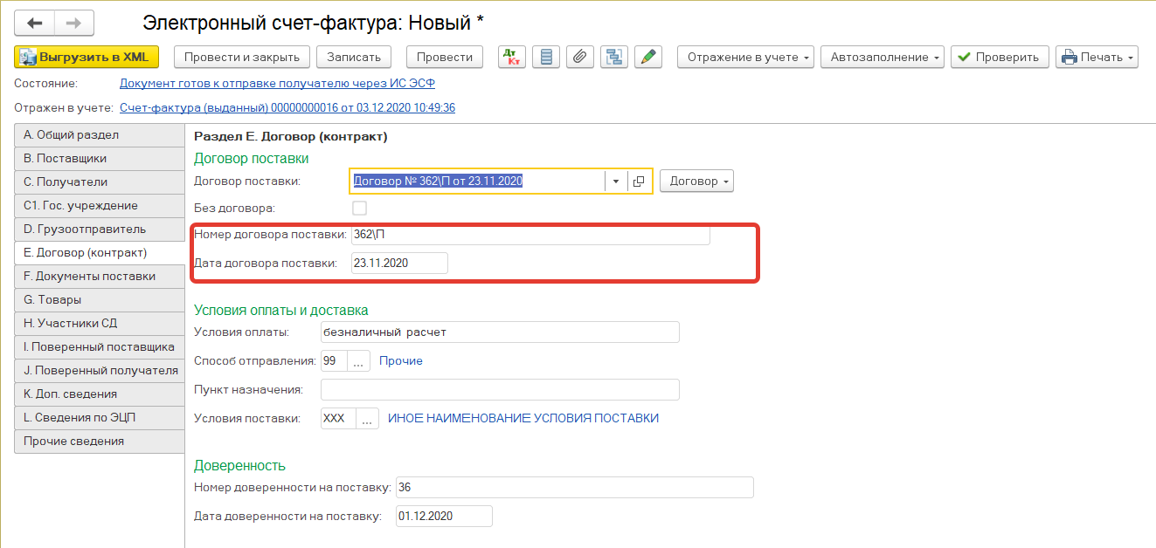This screenshot has height=548, width=1156.
Task: Open the Печать dropdown menu
Action: (x=1097, y=57)
